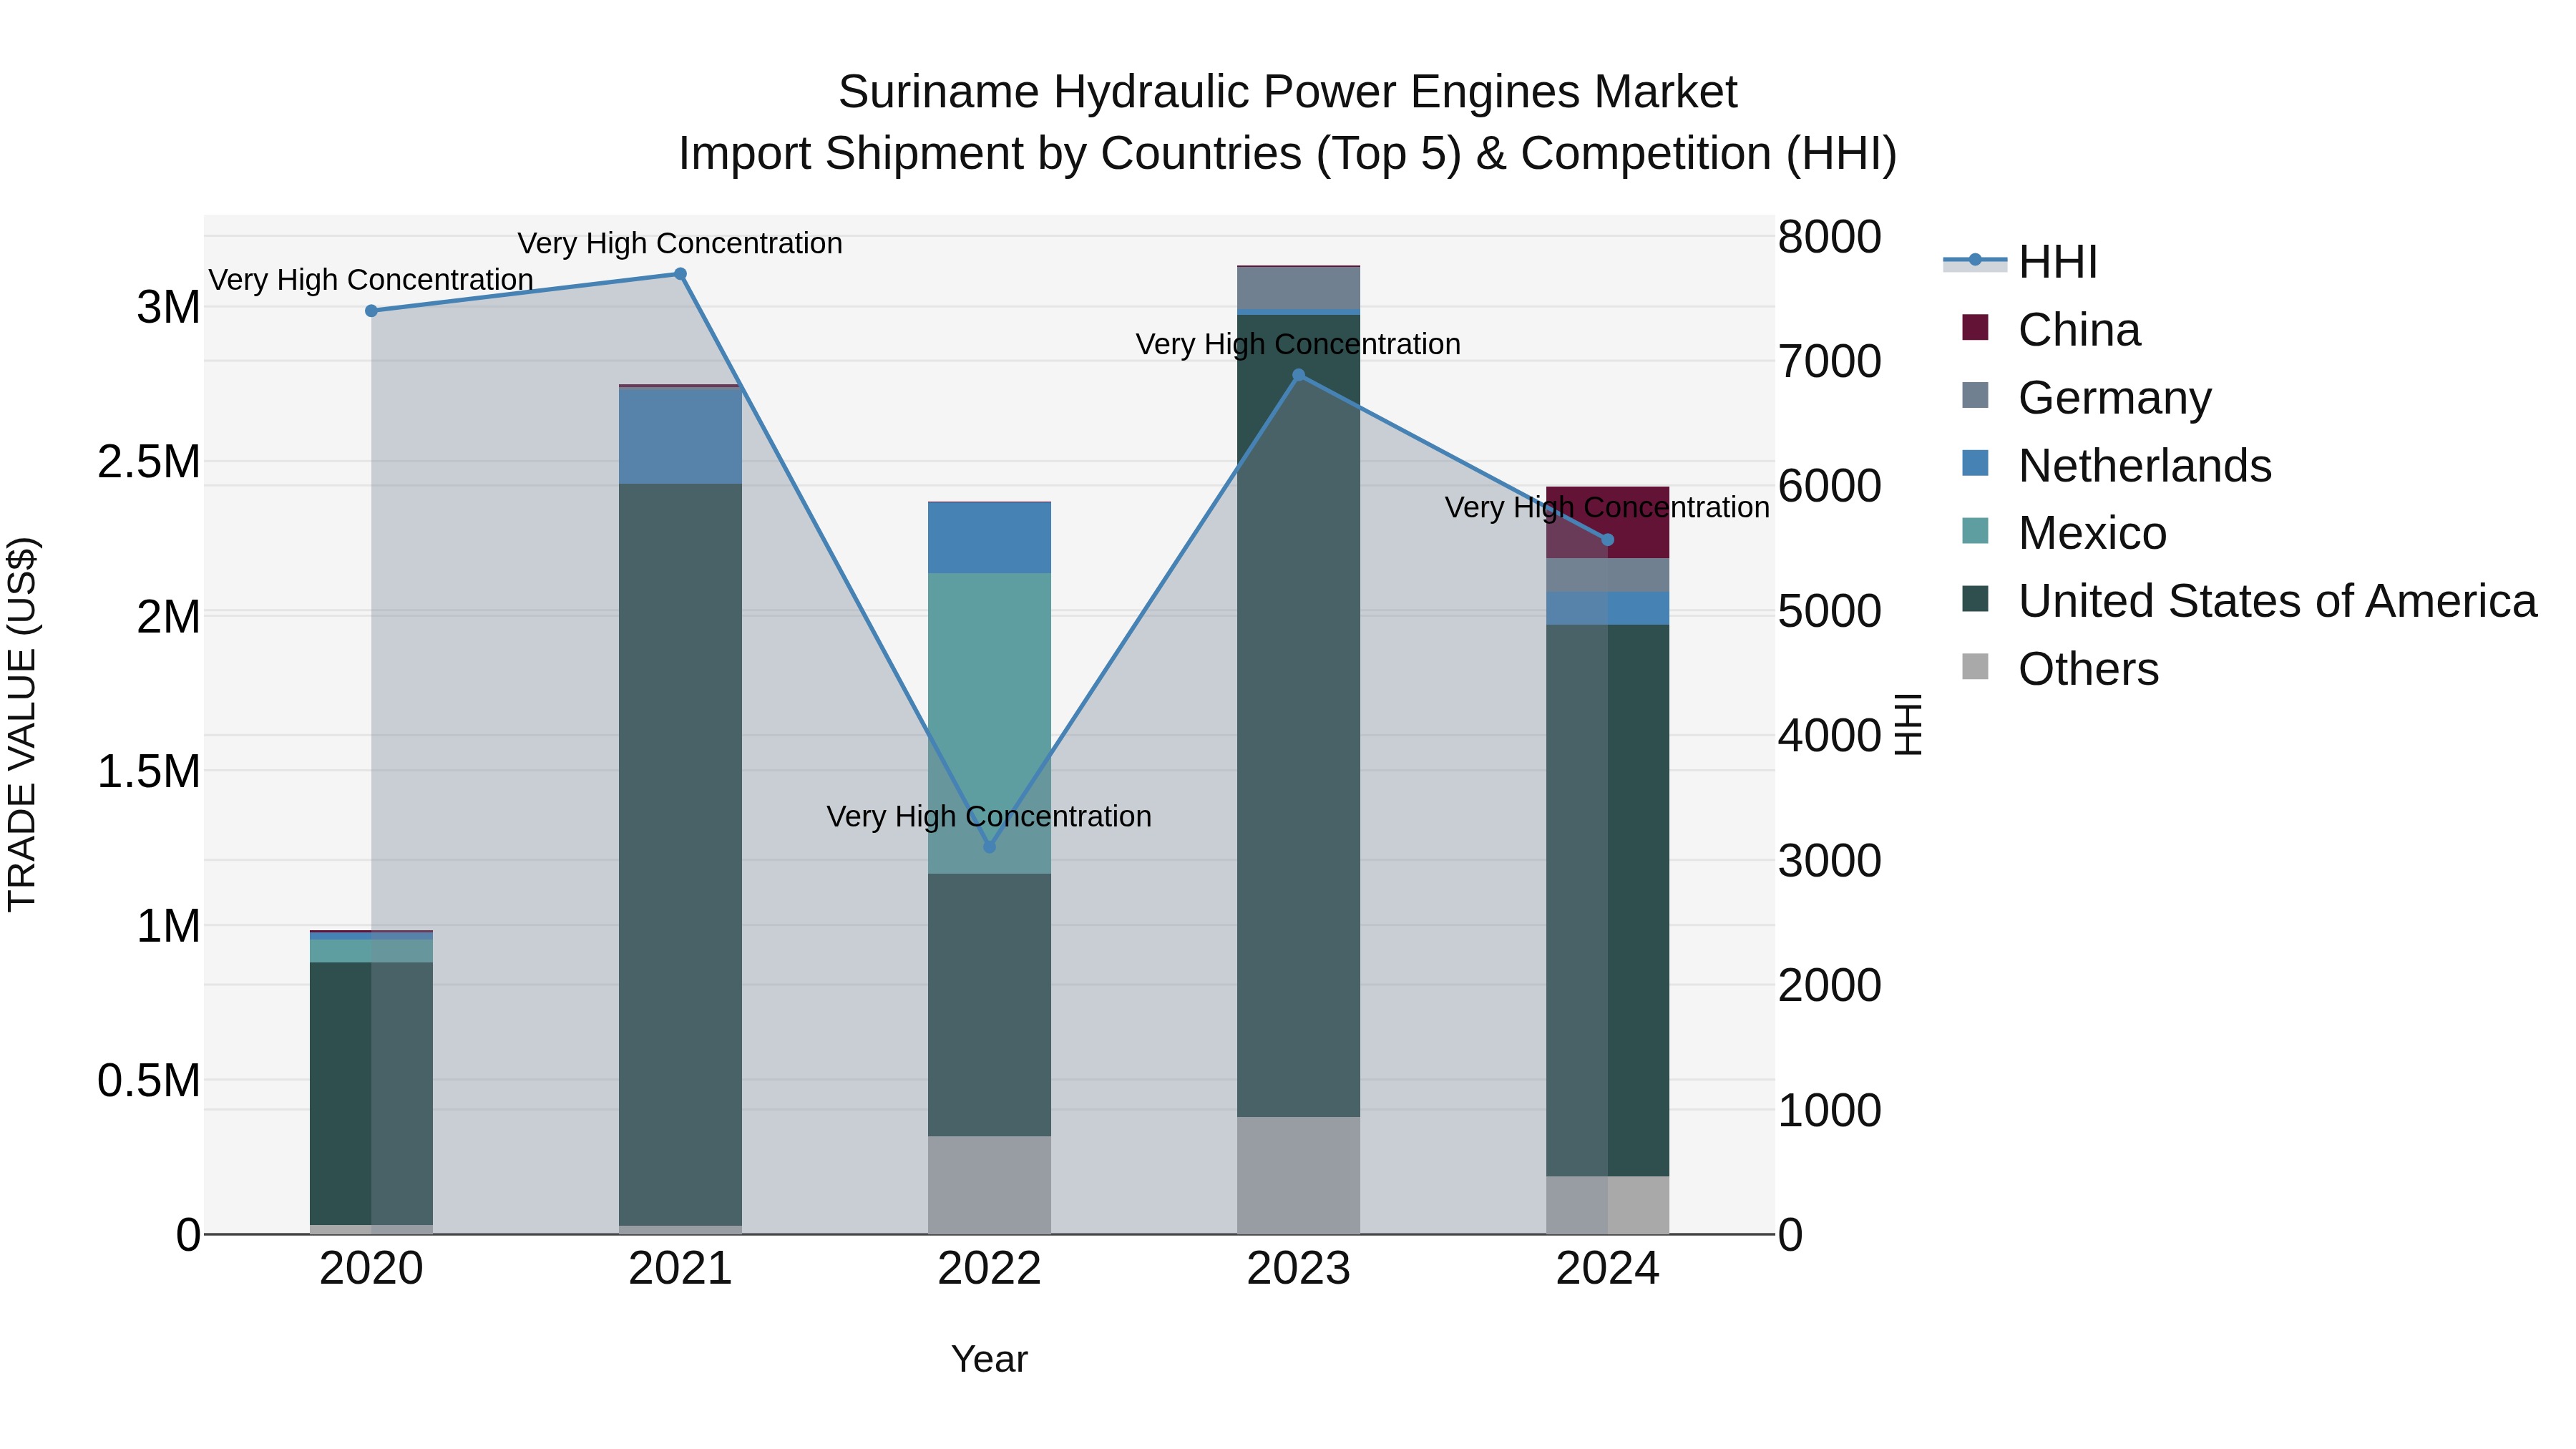Click the China maroon legend swatch

point(1975,327)
